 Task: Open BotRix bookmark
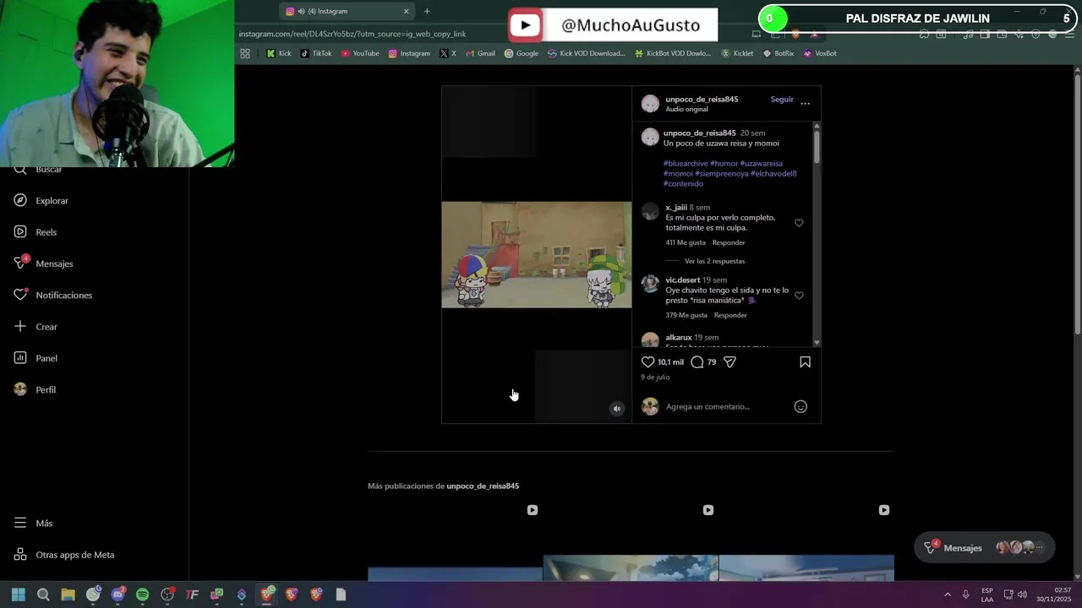pyautogui.click(x=779, y=53)
